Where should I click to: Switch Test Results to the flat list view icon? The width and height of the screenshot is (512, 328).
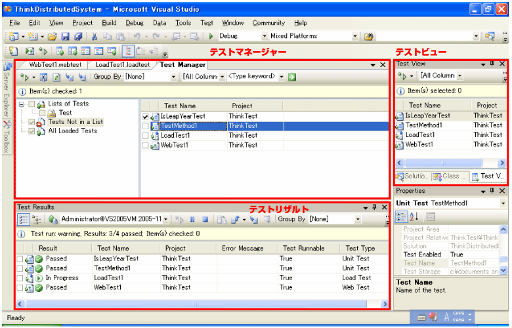(23, 220)
